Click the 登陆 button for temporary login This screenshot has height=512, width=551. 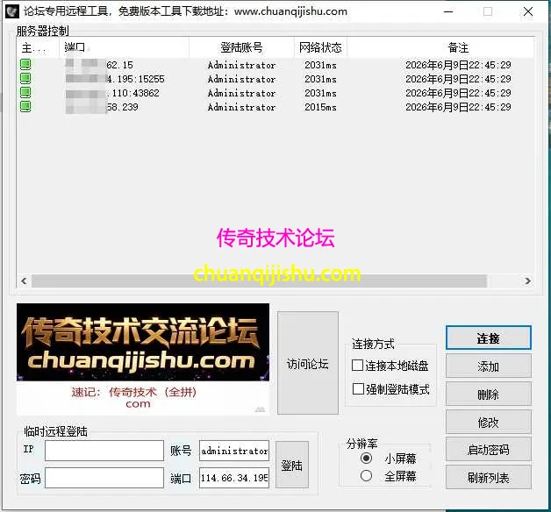click(x=292, y=465)
